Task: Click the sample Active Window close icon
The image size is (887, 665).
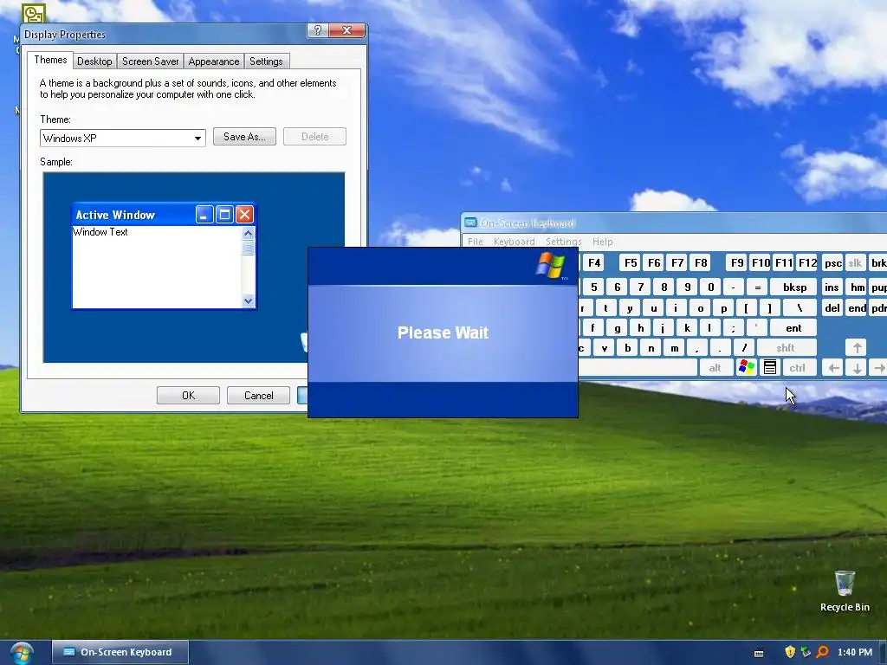Action: (244, 215)
